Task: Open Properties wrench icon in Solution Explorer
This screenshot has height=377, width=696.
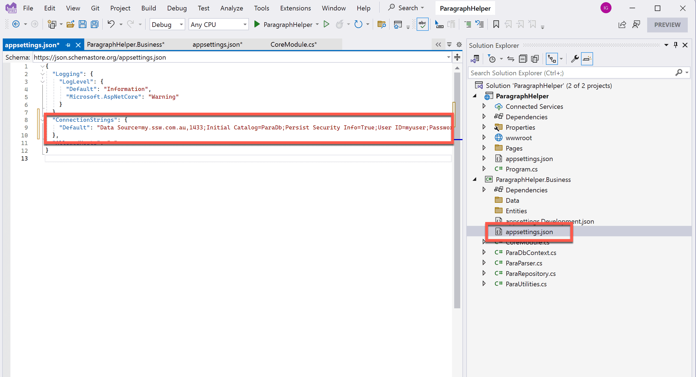Action: tap(574, 59)
